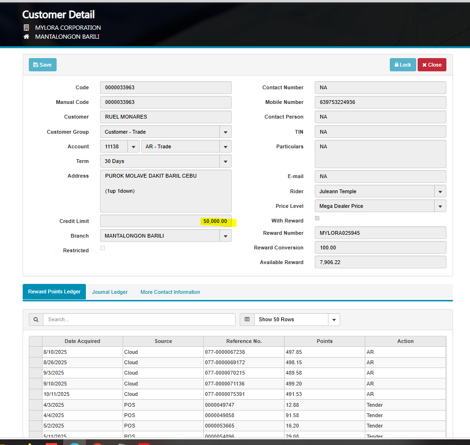470x445 pixels.
Task: Click the home icon beside MANTALONGON BARILI
Action: pyautogui.click(x=26, y=36)
